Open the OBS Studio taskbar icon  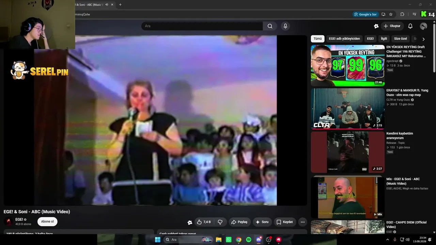269,240
